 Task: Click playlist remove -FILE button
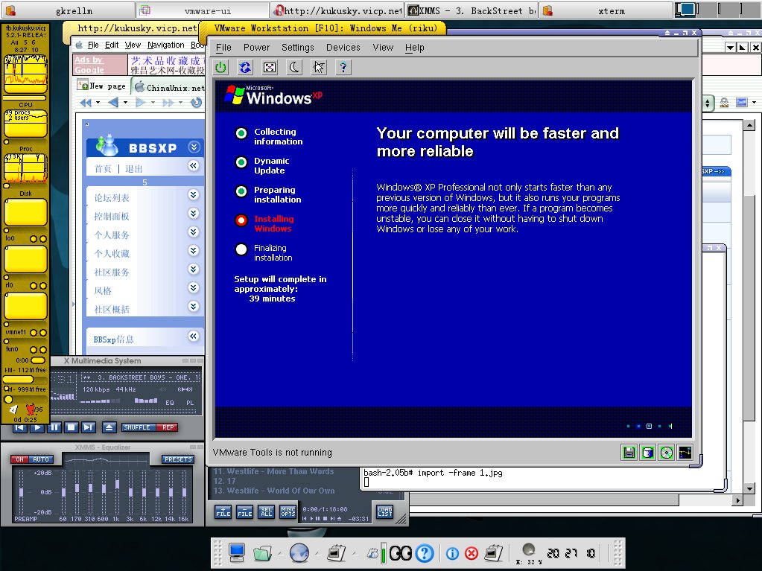[244, 511]
